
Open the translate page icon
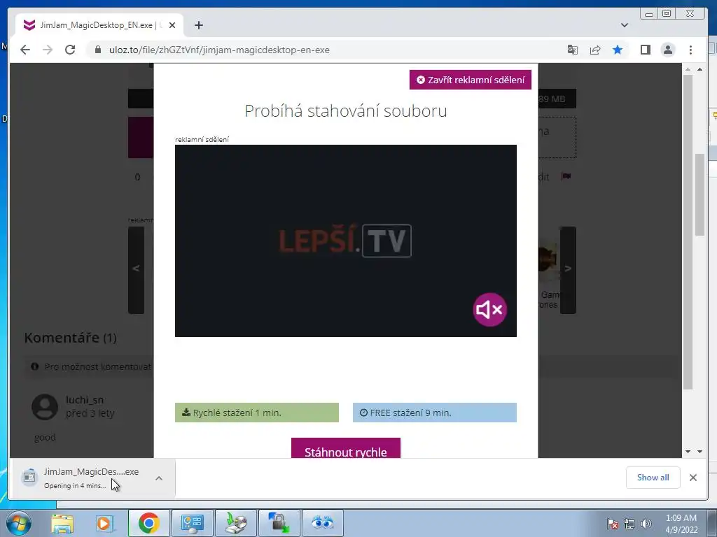pos(573,50)
